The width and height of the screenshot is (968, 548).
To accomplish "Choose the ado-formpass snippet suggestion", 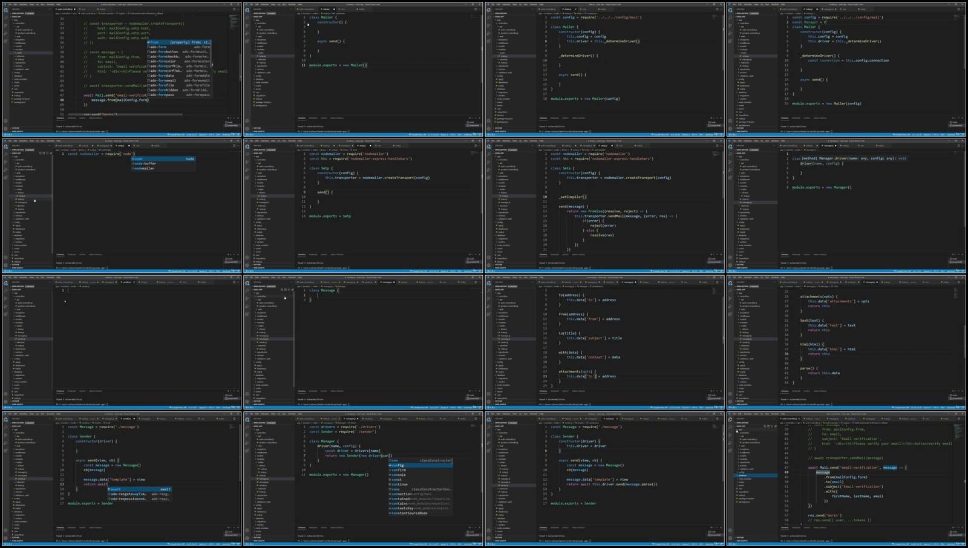I will pyautogui.click(x=179, y=95).
